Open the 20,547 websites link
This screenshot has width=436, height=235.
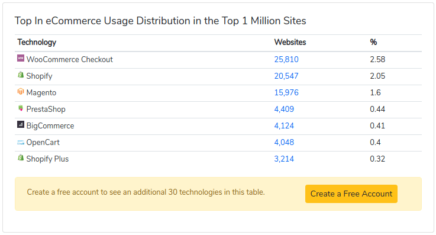[286, 76]
